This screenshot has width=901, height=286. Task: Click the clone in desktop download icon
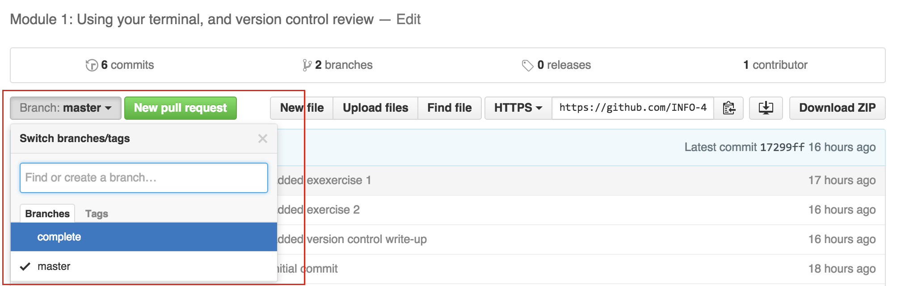(x=766, y=108)
